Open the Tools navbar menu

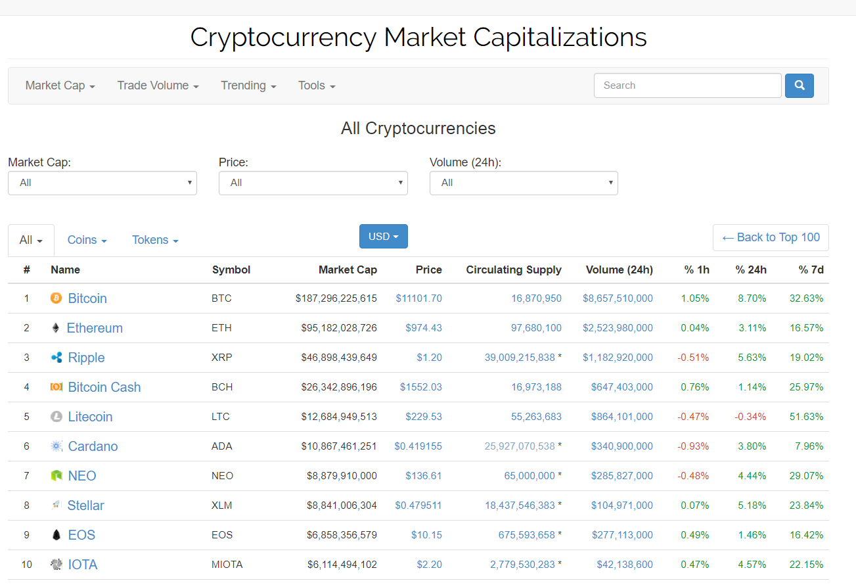coord(317,85)
